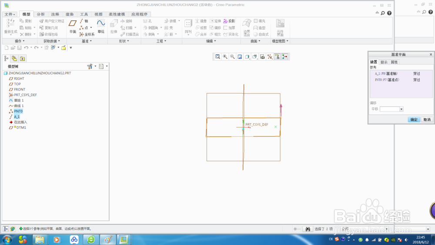
Task: Open the 属性 tab in 基准平面 dialog
Action: click(394, 62)
